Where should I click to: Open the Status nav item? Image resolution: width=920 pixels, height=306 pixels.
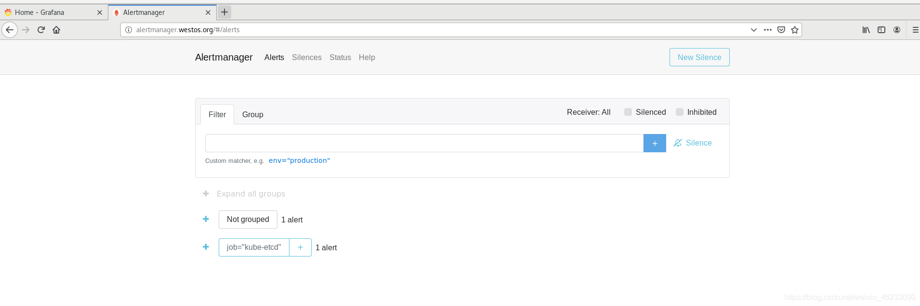pyautogui.click(x=340, y=57)
